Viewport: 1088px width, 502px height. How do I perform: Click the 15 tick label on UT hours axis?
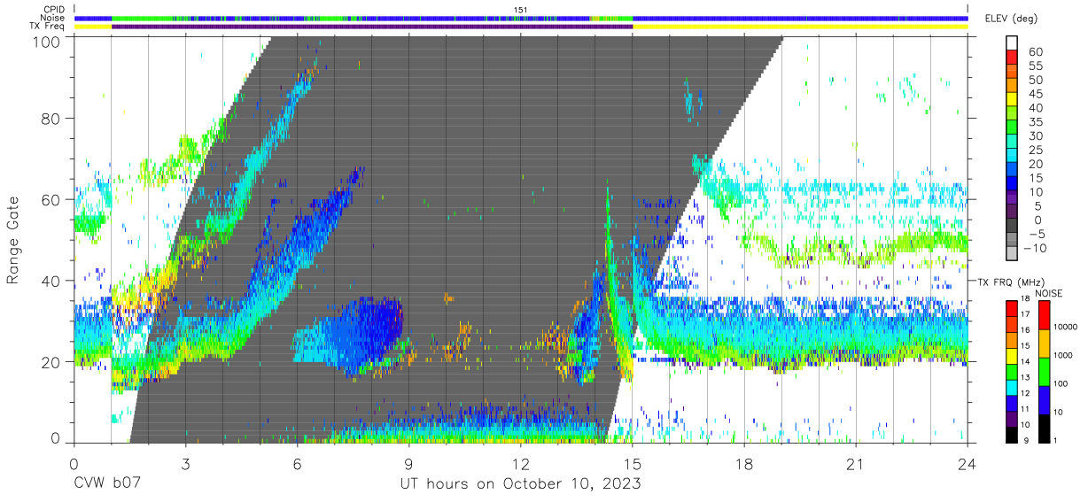(633, 464)
